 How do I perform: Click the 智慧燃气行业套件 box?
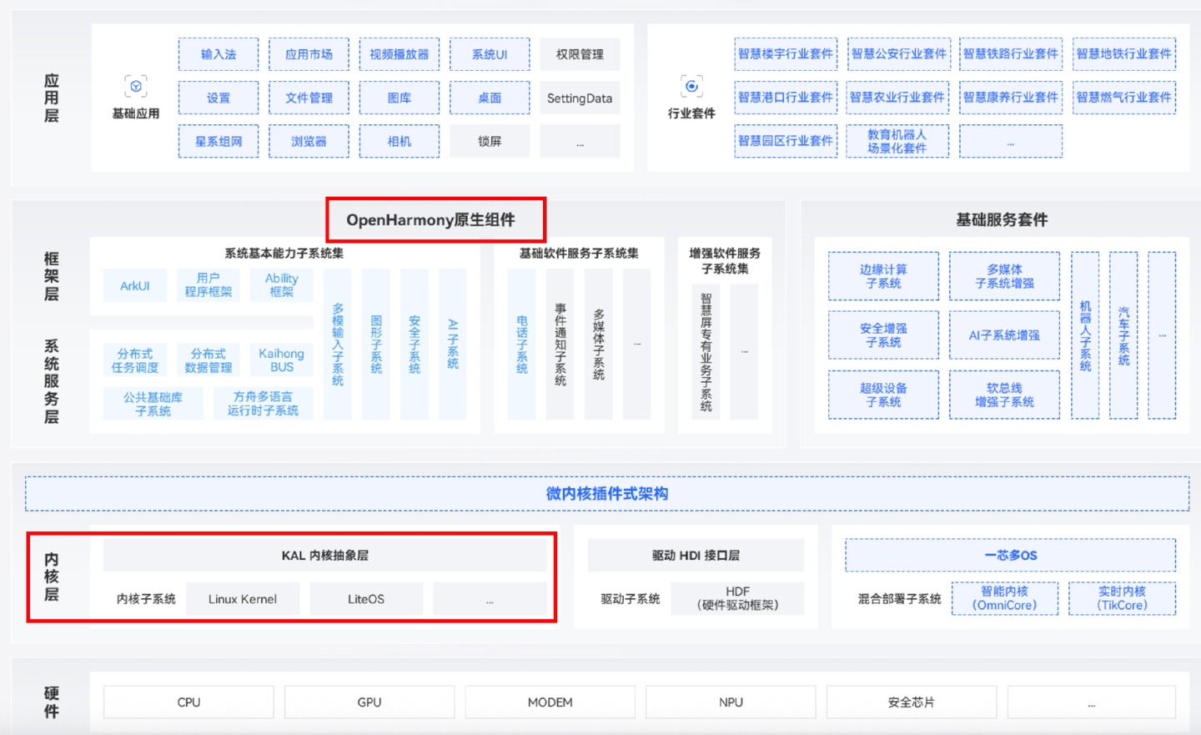(x=1124, y=97)
